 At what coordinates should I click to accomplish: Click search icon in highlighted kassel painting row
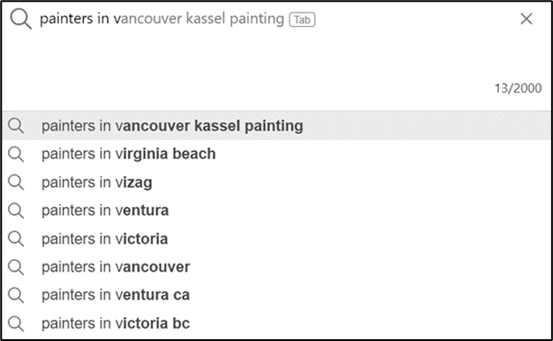point(16,126)
